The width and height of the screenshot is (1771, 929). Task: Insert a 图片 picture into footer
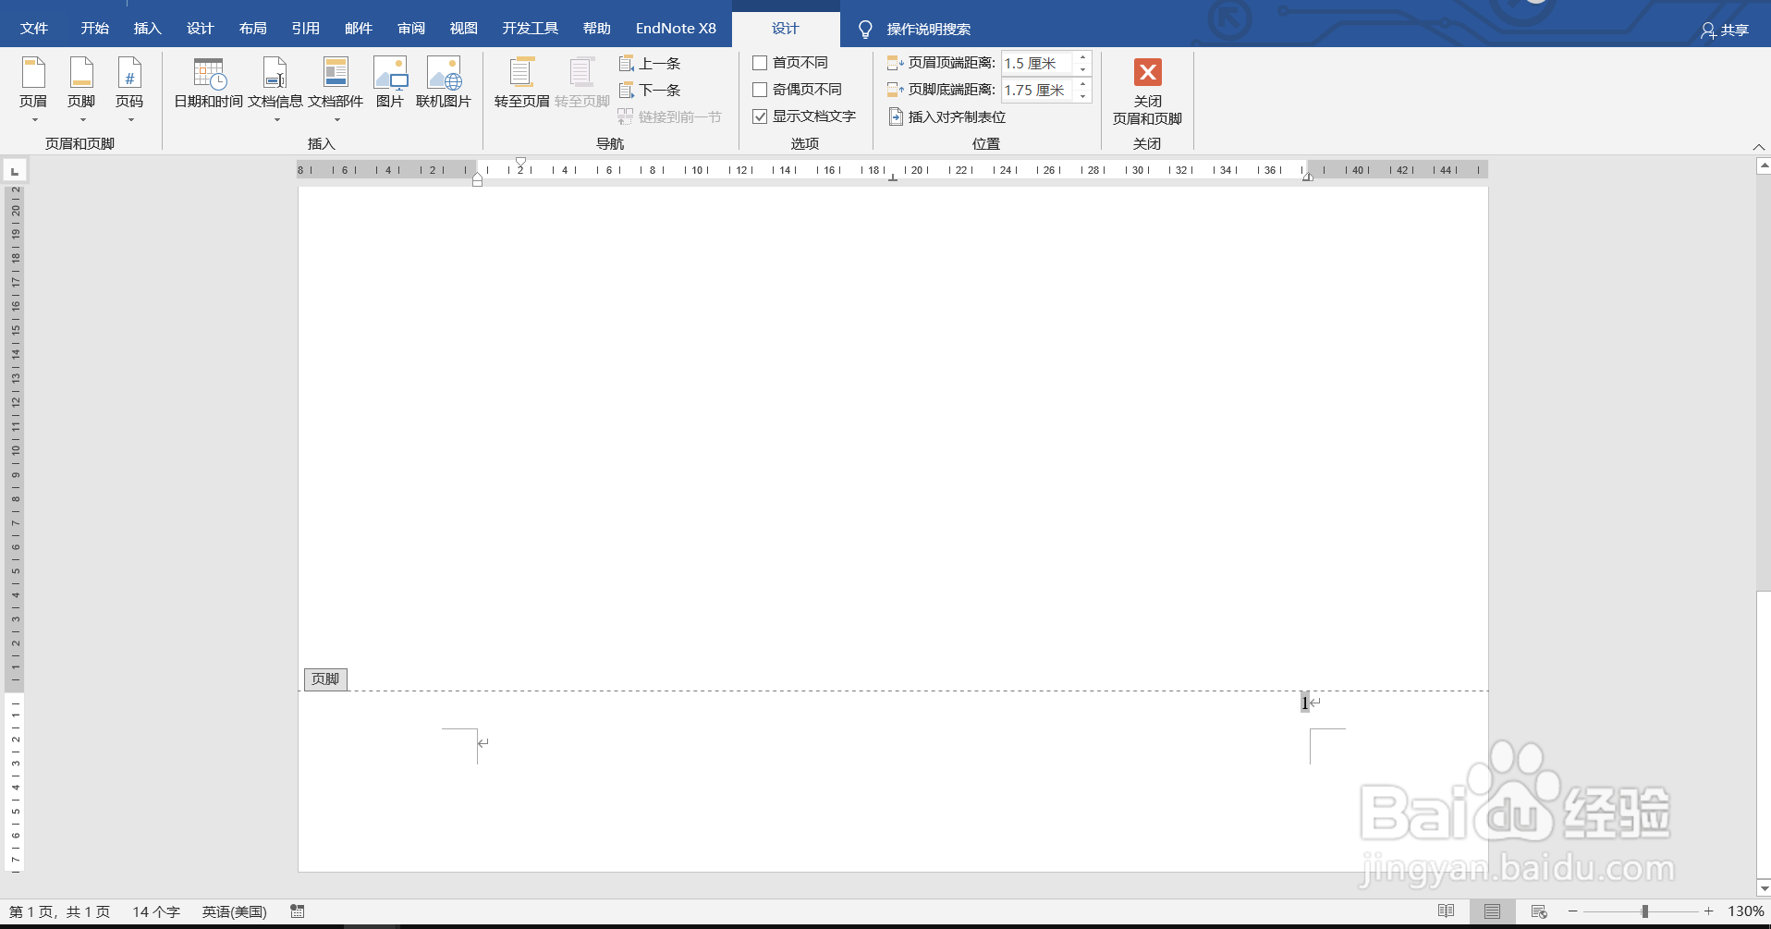(x=390, y=83)
